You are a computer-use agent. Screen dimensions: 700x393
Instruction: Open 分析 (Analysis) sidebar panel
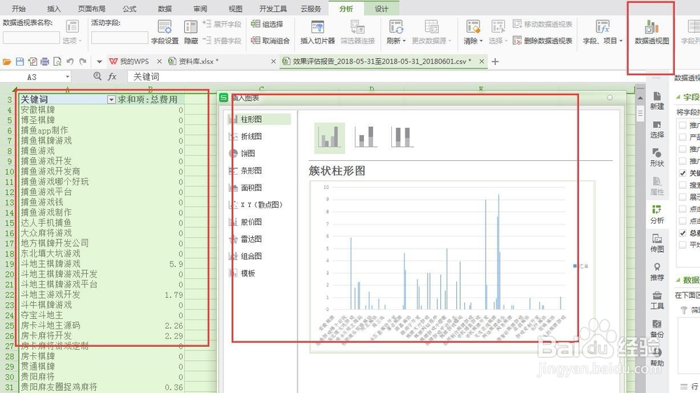[657, 215]
